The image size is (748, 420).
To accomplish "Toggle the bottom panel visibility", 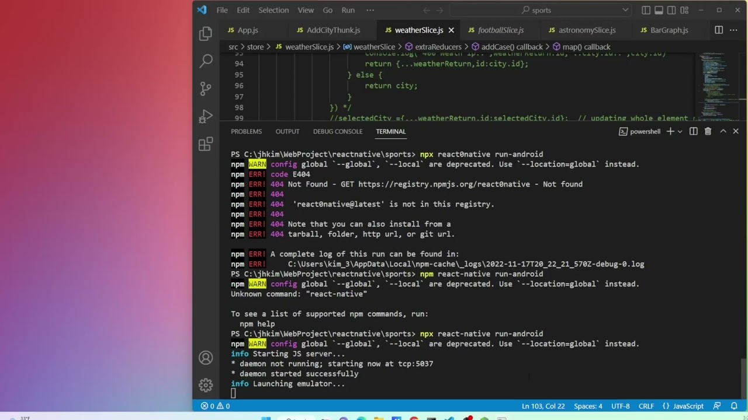I will [659, 10].
